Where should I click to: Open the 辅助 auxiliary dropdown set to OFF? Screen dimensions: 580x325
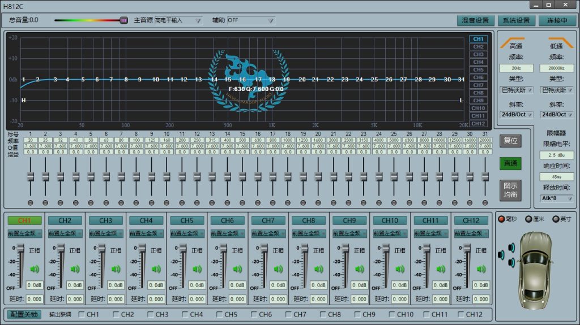(251, 20)
